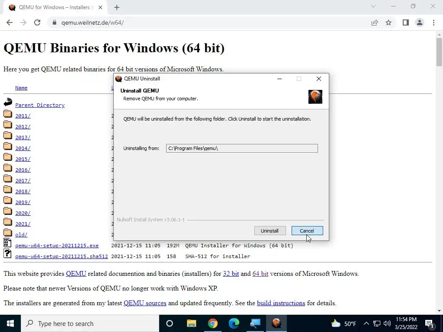This screenshot has width=443, height=332.
Task: Follow the QEMU link in the description paragraph
Action: (76, 274)
